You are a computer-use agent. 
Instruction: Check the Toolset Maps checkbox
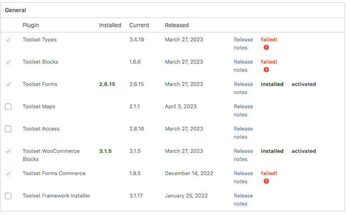tap(8, 107)
